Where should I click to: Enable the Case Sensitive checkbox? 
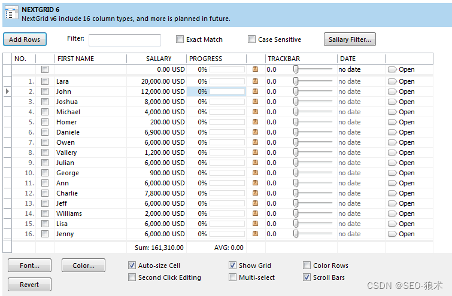251,39
